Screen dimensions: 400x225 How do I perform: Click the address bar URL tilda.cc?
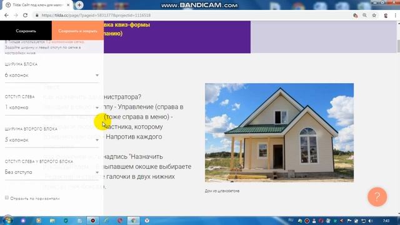pos(96,15)
